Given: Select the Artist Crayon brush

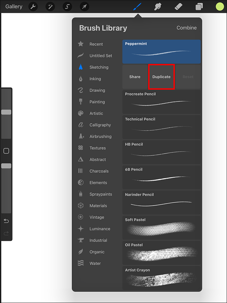Looking at the screenshot, I should (x=161, y=278).
